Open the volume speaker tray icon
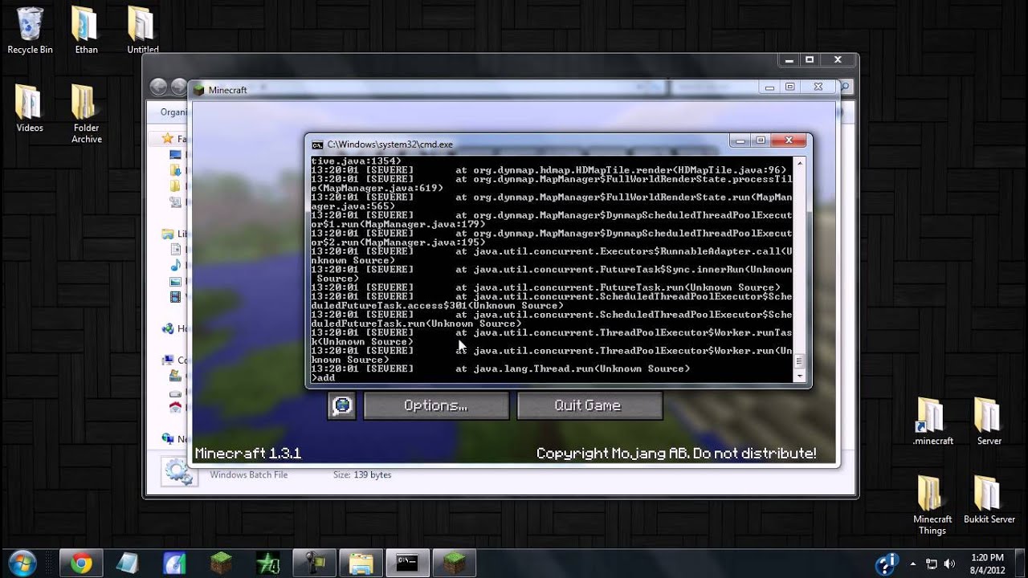 pos(950,564)
